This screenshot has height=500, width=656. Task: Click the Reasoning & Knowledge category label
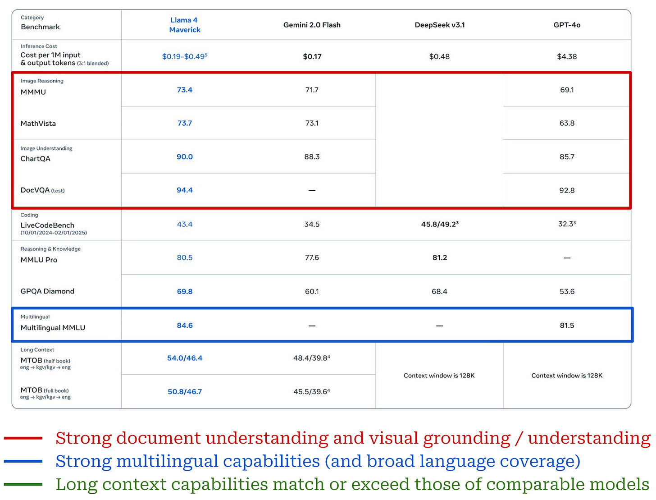50,249
